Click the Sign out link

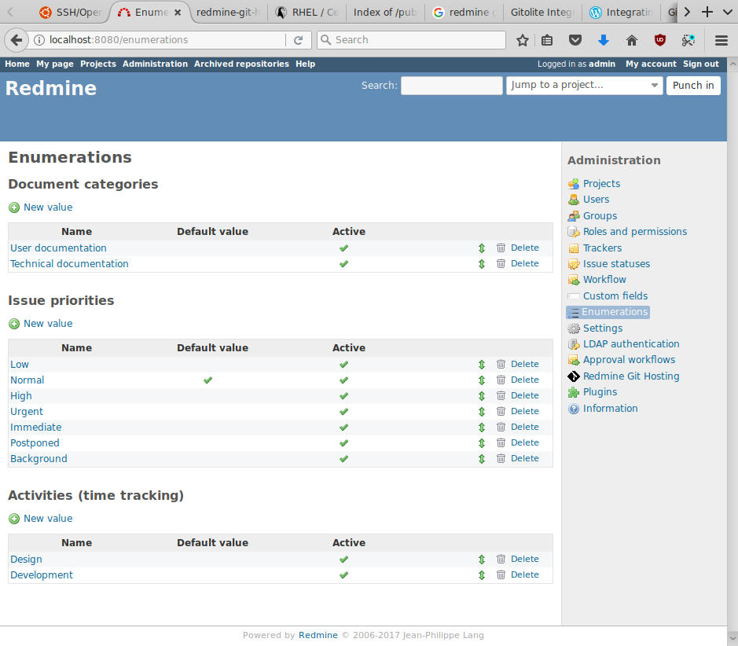(x=701, y=64)
